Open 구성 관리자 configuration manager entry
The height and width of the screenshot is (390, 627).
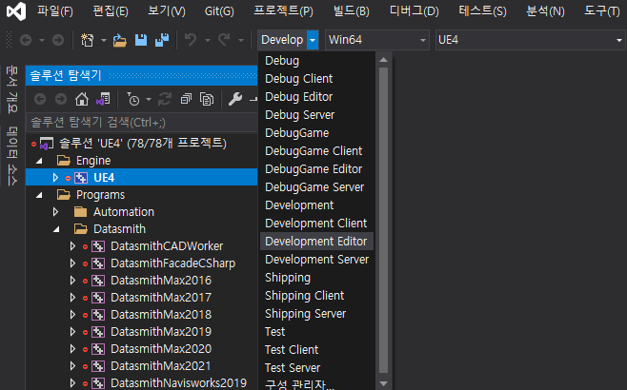[316, 384]
